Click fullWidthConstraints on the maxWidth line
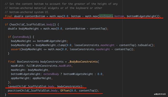Viewport: 168px width, 97px height. (42, 66)
